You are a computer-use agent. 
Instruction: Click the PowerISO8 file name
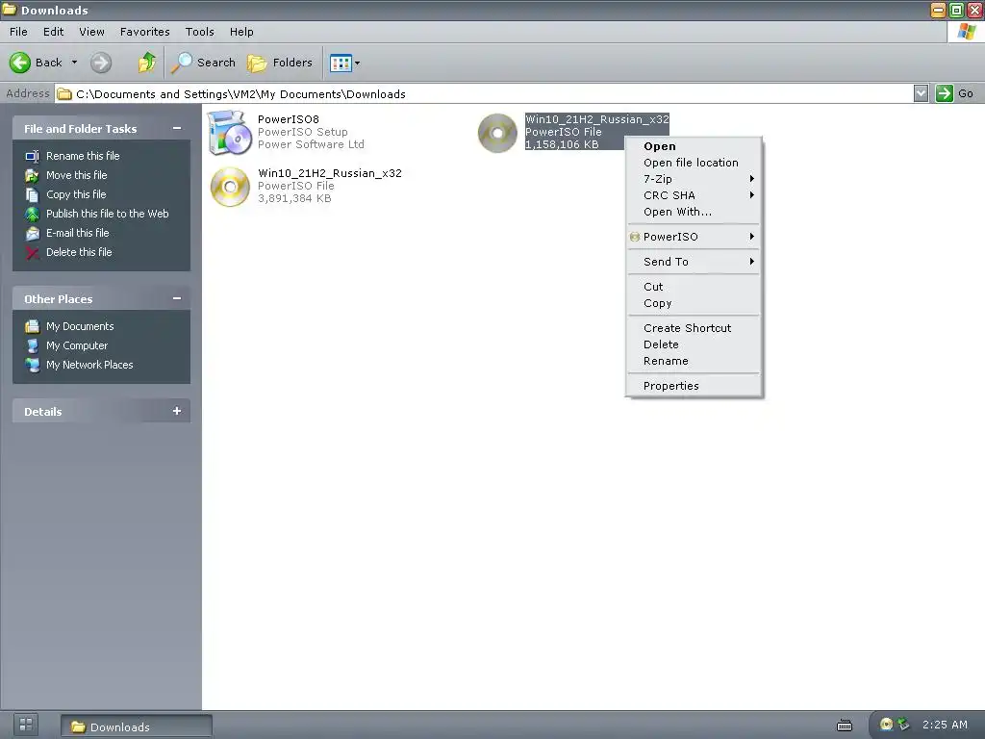(289, 119)
